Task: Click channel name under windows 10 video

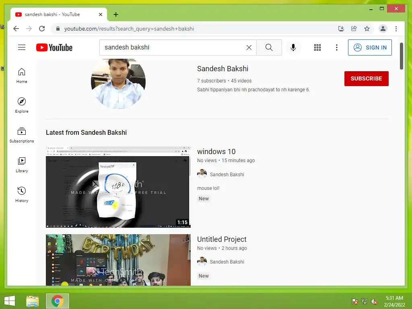Action: tap(227, 175)
